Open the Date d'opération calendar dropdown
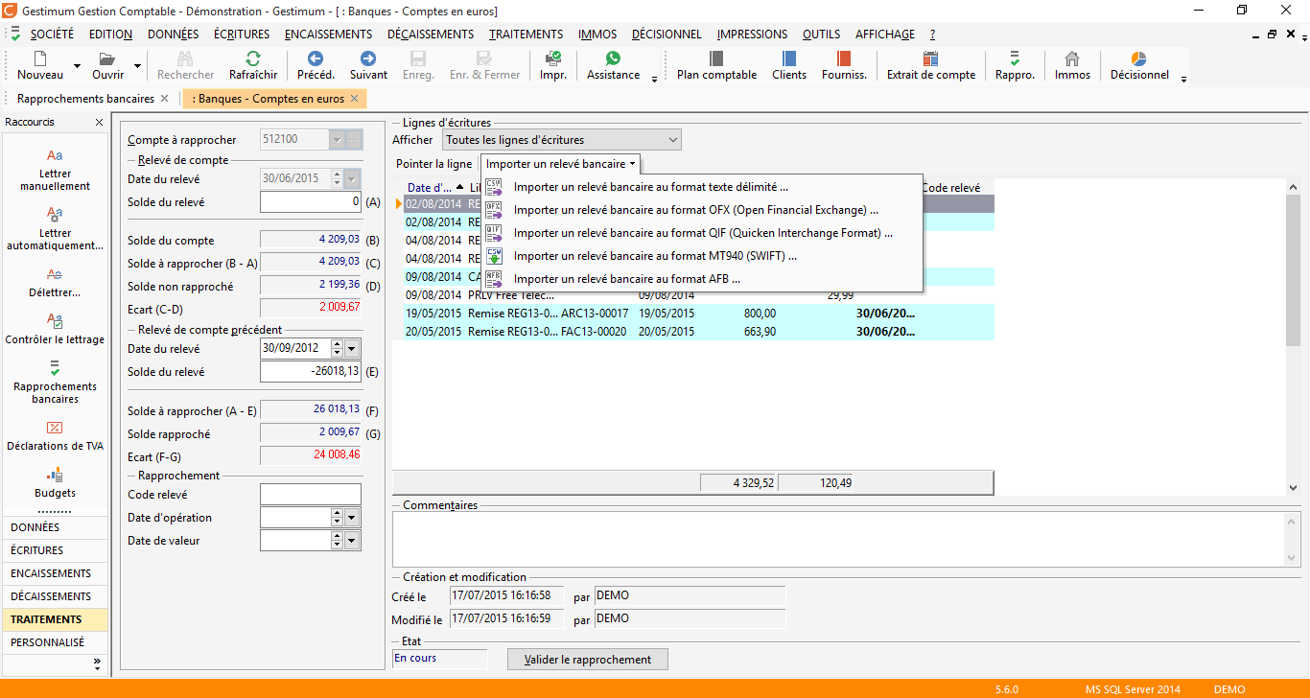 point(352,518)
